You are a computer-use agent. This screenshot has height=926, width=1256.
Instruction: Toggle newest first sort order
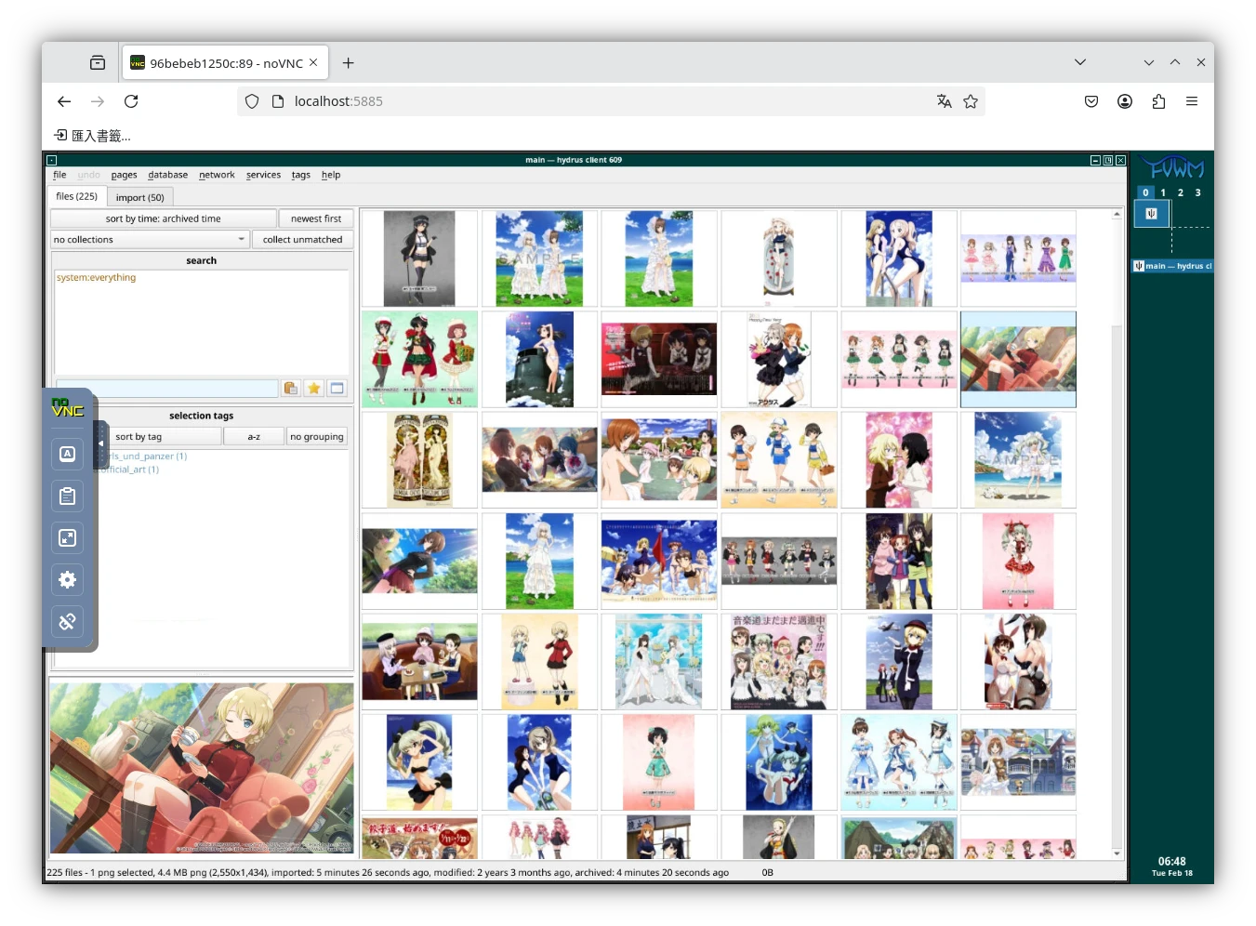coord(315,218)
